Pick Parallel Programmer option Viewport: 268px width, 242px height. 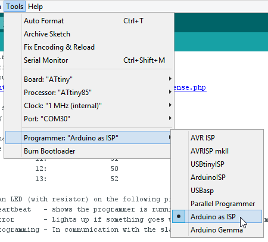pyautogui.click(x=217, y=204)
